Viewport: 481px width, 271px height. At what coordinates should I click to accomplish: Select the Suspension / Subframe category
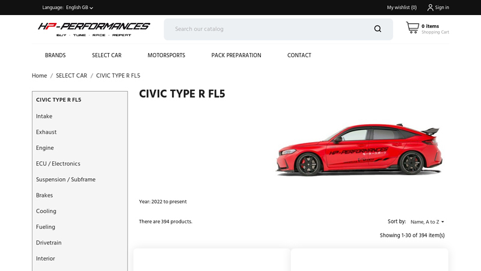click(x=66, y=179)
